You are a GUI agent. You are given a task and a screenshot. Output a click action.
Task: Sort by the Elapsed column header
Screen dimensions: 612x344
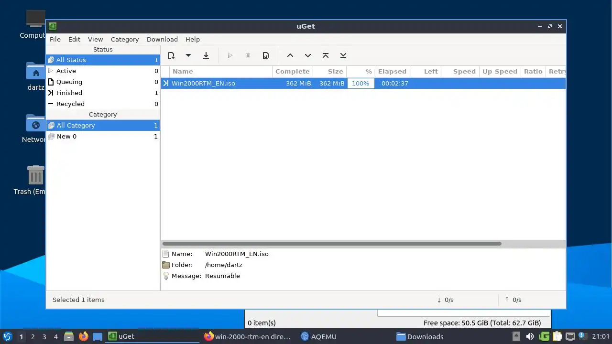392,71
